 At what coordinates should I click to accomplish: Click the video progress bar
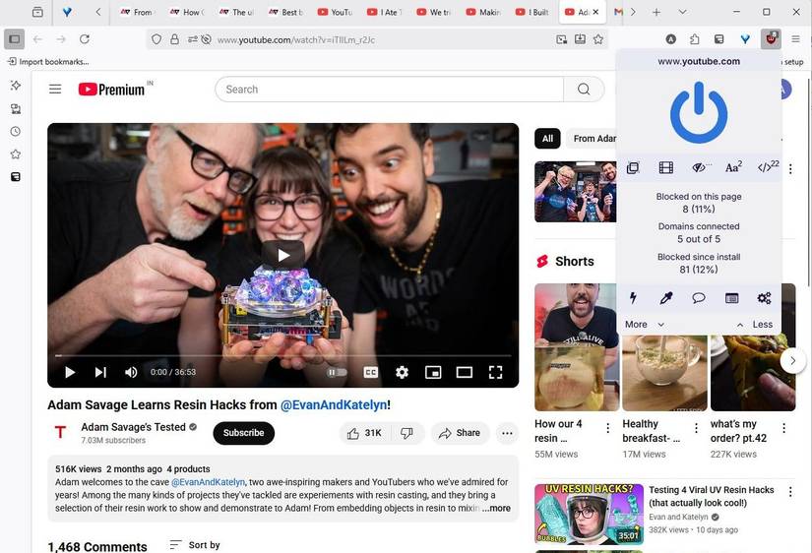pos(282,355)
